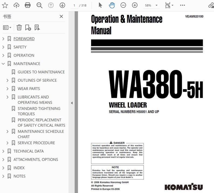
Task: Go to previous page arrow
Action: coord(51,5)
